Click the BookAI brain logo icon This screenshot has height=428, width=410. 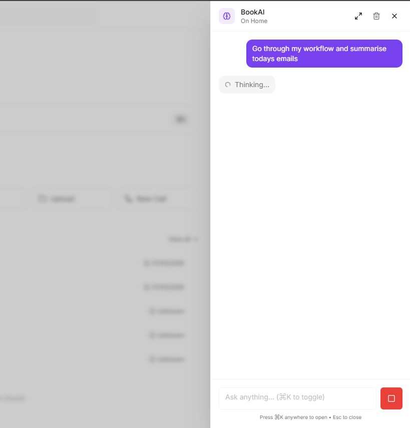tap(227, 16)
